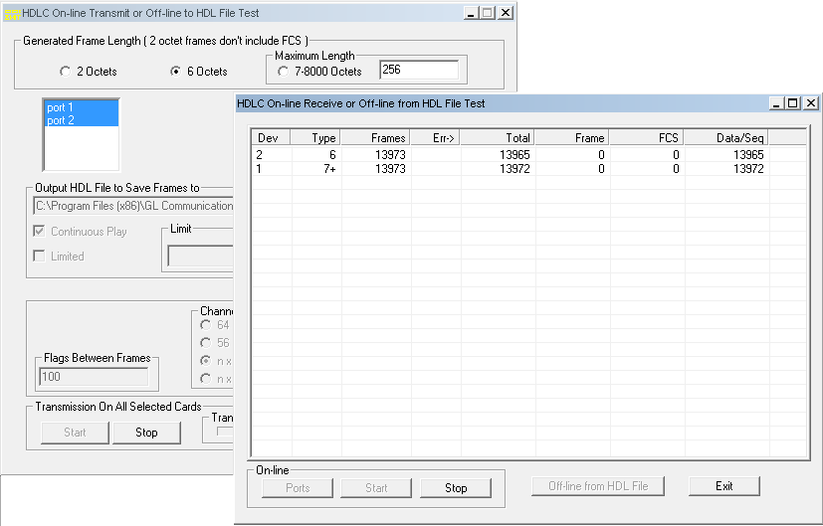Click the Err-> column header

click(x=435, y=138)
